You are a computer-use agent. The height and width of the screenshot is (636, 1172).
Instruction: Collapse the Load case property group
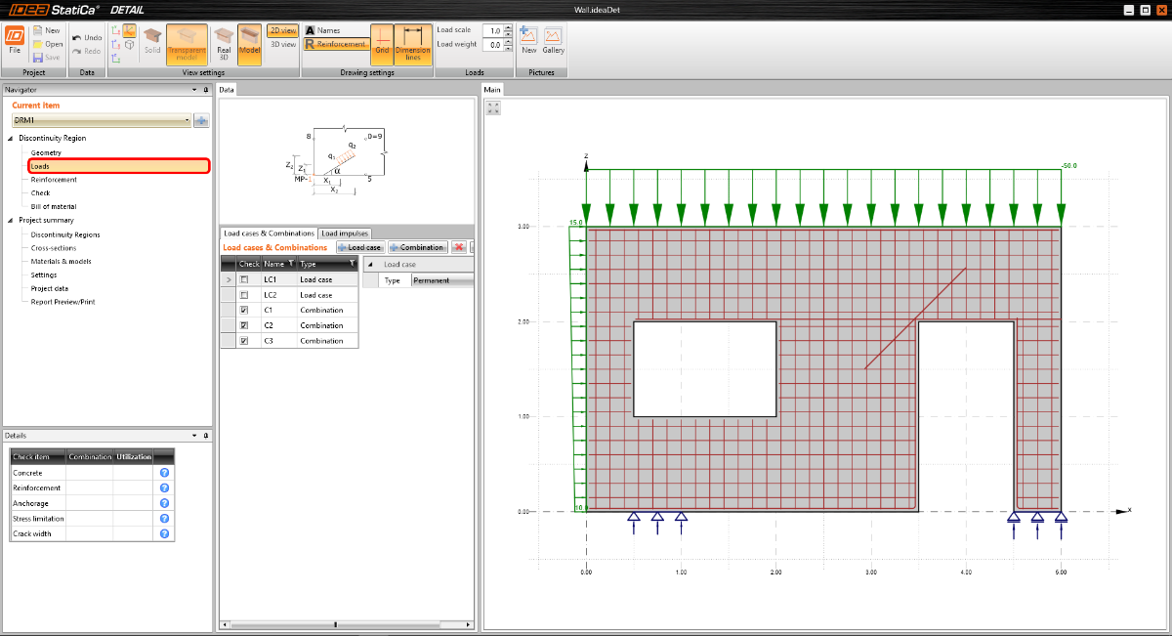372,264
